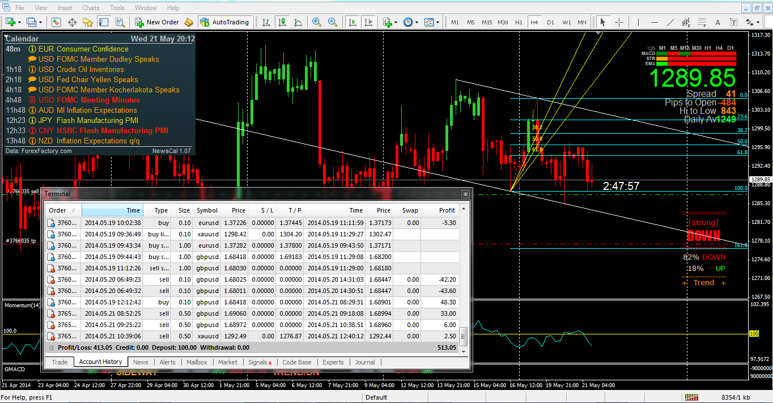
Task: Switch to the News tab
Action: pos(141,362)
